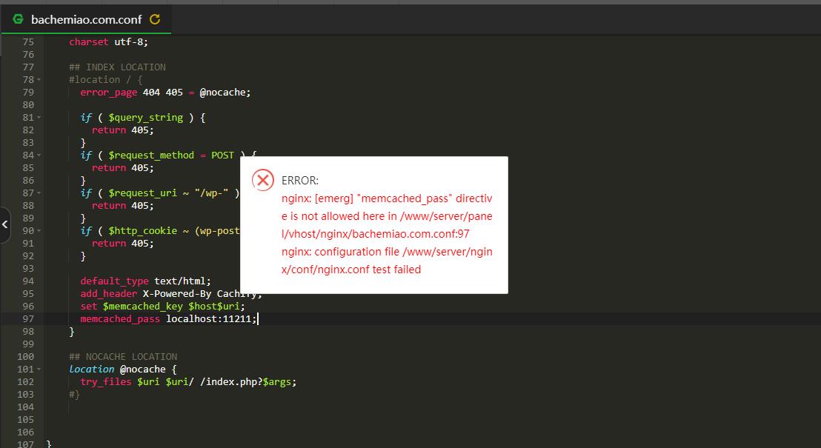The width and height of the screenshot is (821, 448).
Task: Click the 'return 405;' statement on line 82
Action: point(122,130)
